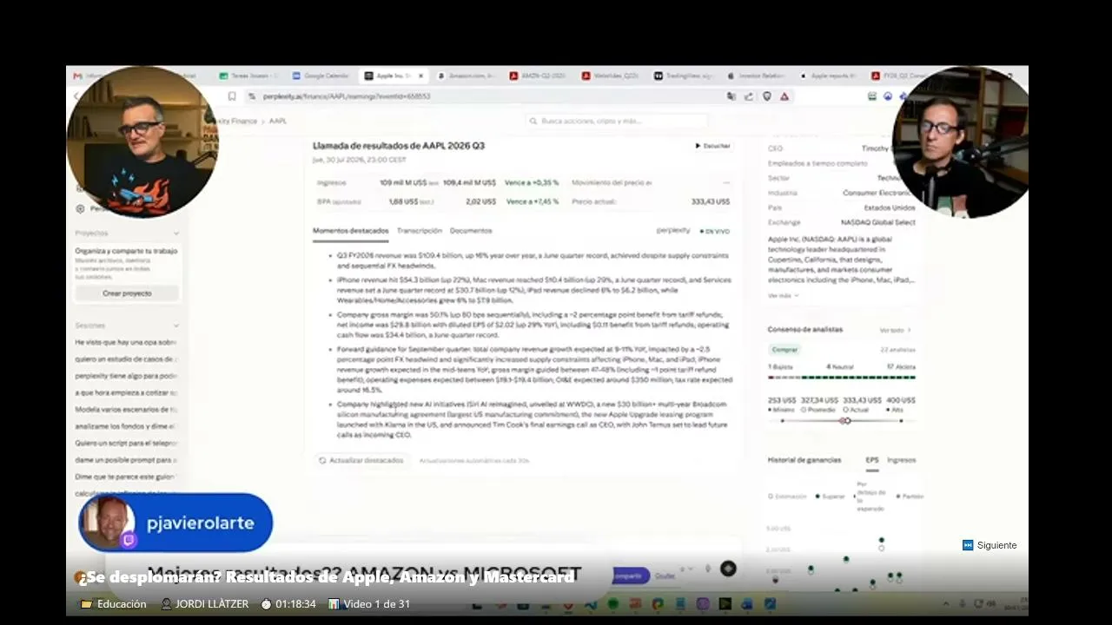Click the Siguiente next-video button
Viewport: 1112px width, 625px height.
point(990,545)
